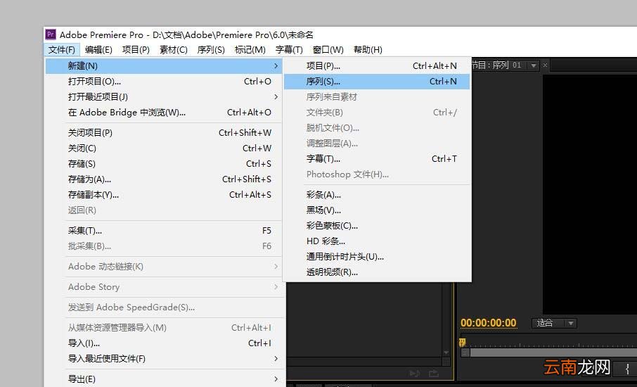637x387 pixels.
Task: Click the greyed 脱机文件(O)... entry
Action: pos(377,127)
